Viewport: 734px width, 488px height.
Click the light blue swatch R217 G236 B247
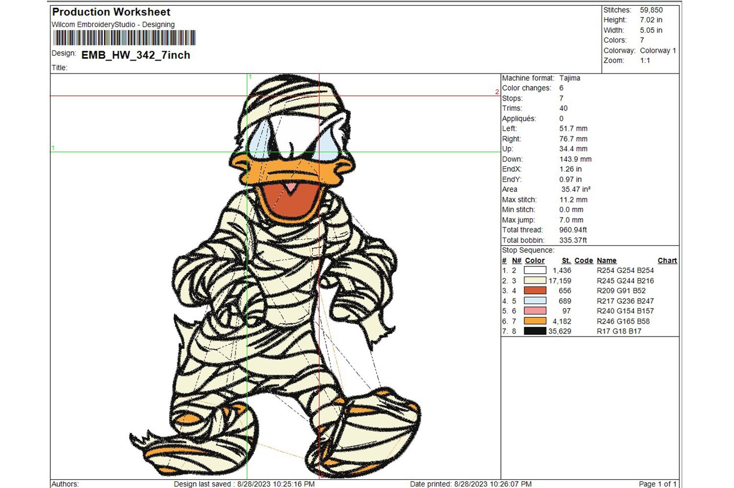click(535, 301)
